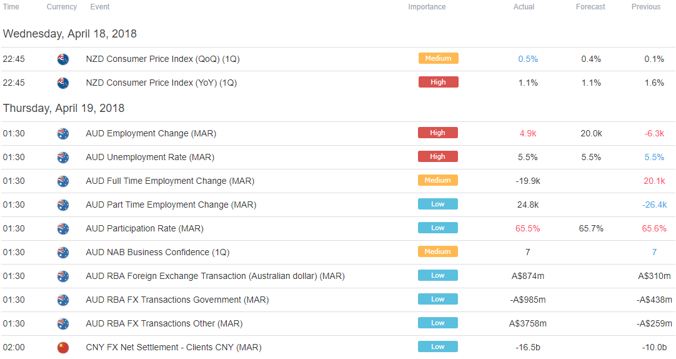Click the New Zealand flag for CPI YoY
Image resolution: width=676 pixels, height=359 pixels.
(63, 83)
